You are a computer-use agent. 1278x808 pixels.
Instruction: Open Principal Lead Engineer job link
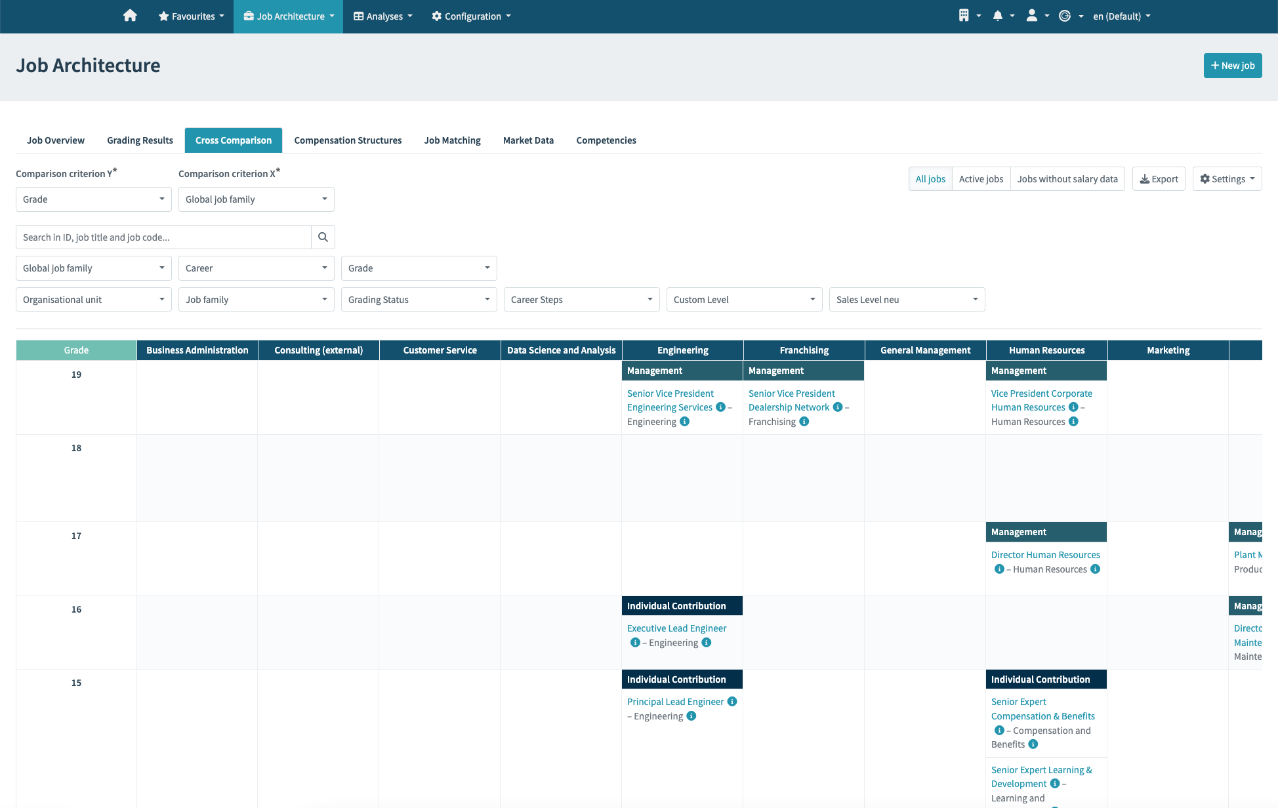[x=675, y=702]
